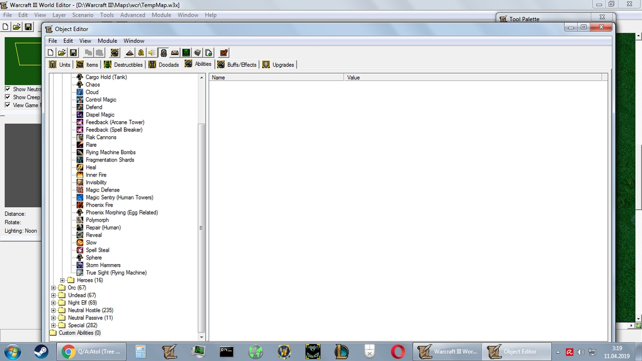
Task: Switch to Warcraft III World Editor taskbar button
Action: pyautogui.click(x=447, y=351)
